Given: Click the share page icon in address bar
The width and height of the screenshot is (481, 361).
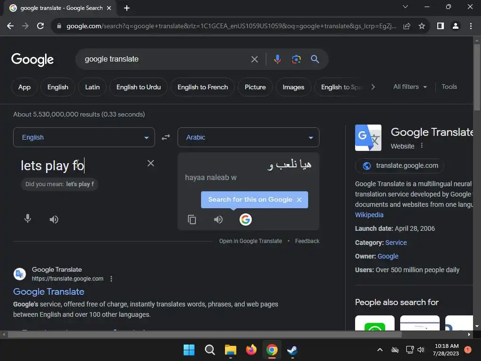Looking at the screenshot, I should (407, 26).
